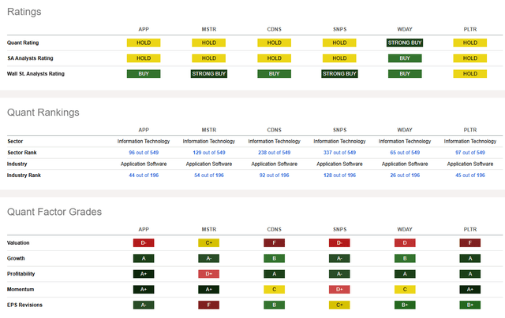This screenshot has height=318, width=505.
Task: Select the Wall St. Analysts Rating label
Action: coord(36,74)
